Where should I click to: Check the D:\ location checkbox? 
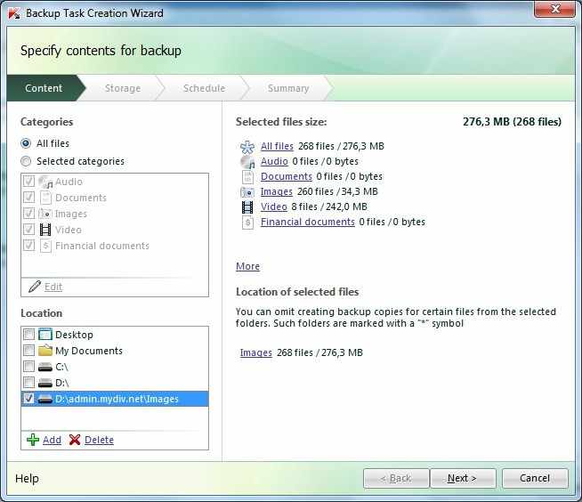[29, 382]
